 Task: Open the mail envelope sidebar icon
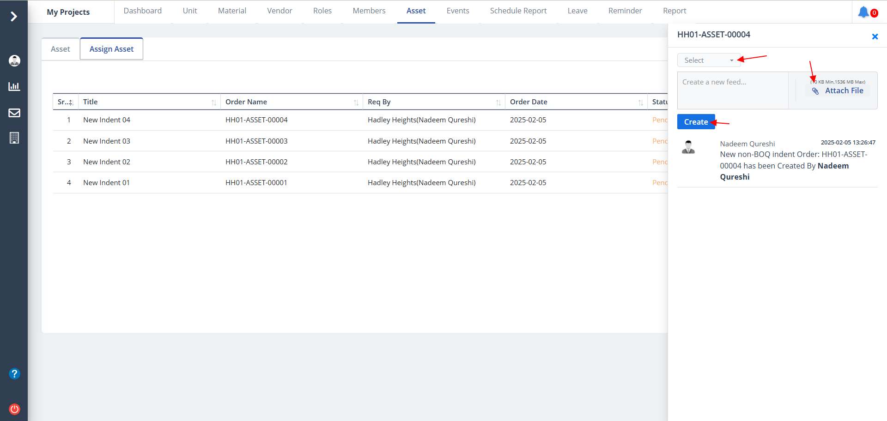[14, 113]
